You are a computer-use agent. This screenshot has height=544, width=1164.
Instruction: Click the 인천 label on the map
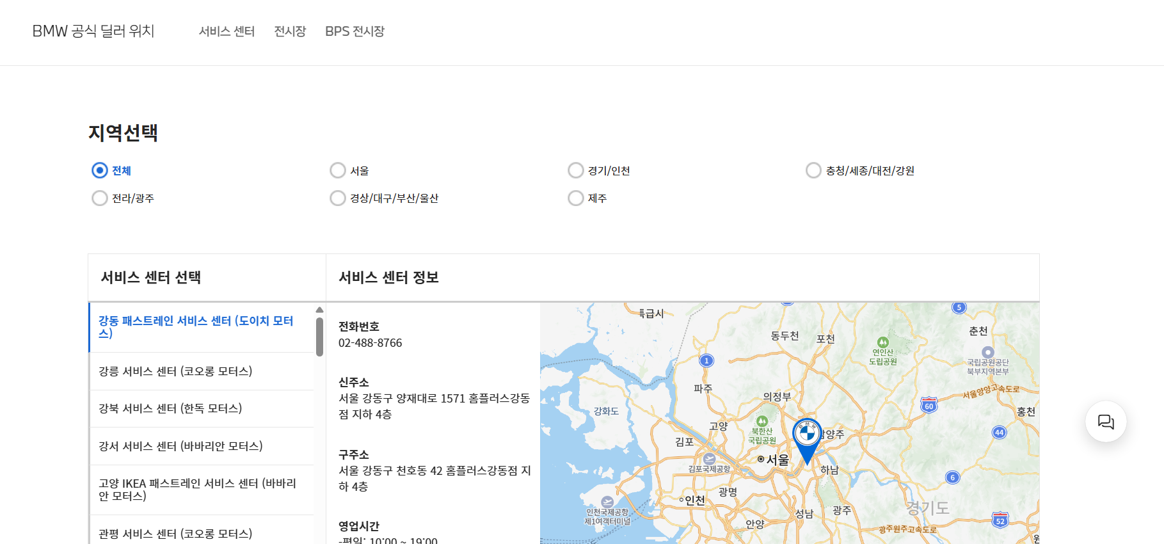tap(695, 500)
